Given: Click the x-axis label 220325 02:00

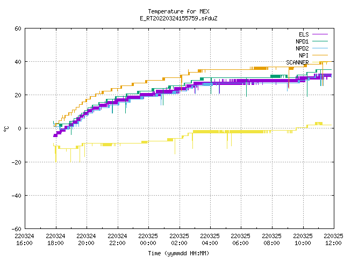Looking at the screenshot, I should click(x=179, y=240).
